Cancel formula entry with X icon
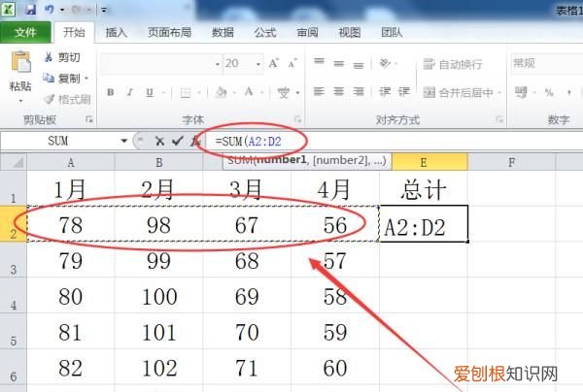583x392 pixels. [159, 141]
